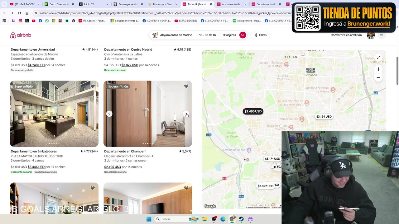Select the $3.822 USD map price marker
Screen dimensions: 399x224
(265, 186)
